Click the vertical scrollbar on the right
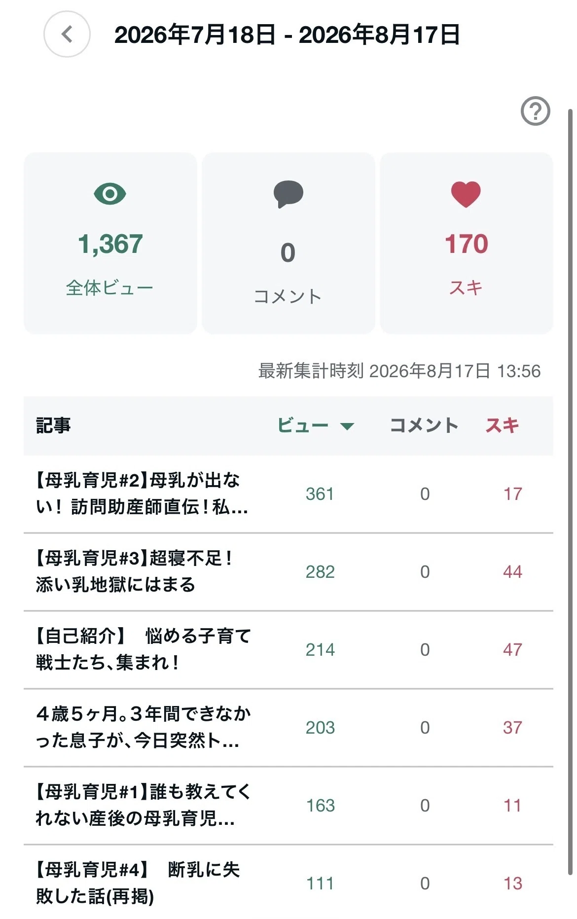Viewport: 577px width, 919px height. pos(571,493)
